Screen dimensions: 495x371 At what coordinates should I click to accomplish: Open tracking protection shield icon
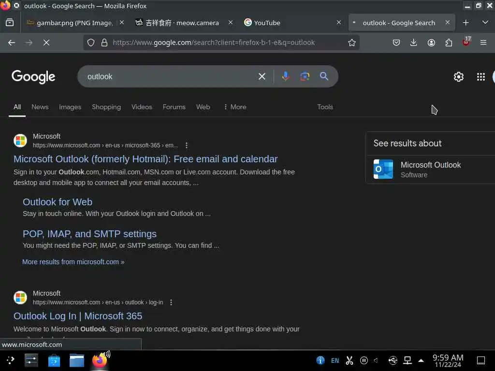pyautogui.click(x=91, y=43)
